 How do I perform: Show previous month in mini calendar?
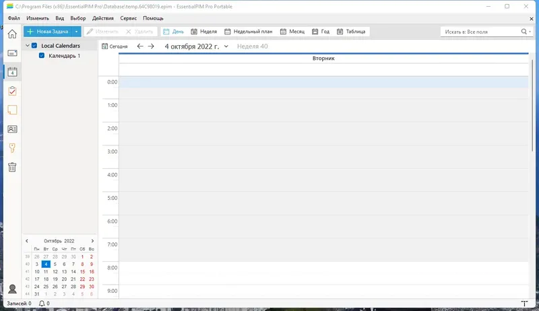[x=27, y=241]
